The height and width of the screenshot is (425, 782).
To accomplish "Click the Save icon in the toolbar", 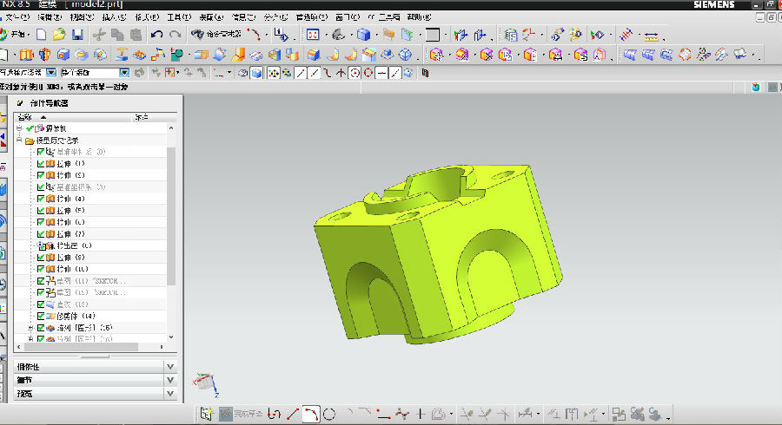I will tap(77, 35).
